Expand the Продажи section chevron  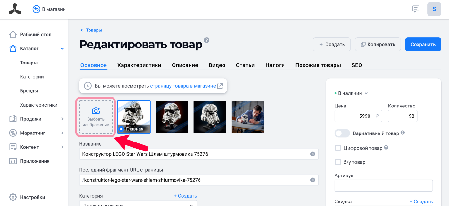coord(62,119)
